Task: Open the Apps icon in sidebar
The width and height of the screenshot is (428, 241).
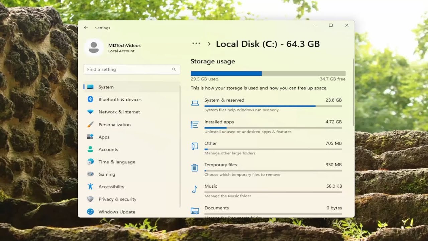Action: click(90, 137)
